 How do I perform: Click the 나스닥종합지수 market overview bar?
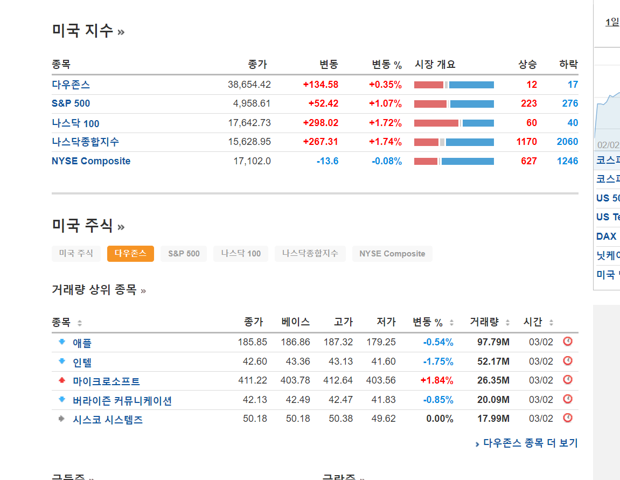(x=454, y=142)
